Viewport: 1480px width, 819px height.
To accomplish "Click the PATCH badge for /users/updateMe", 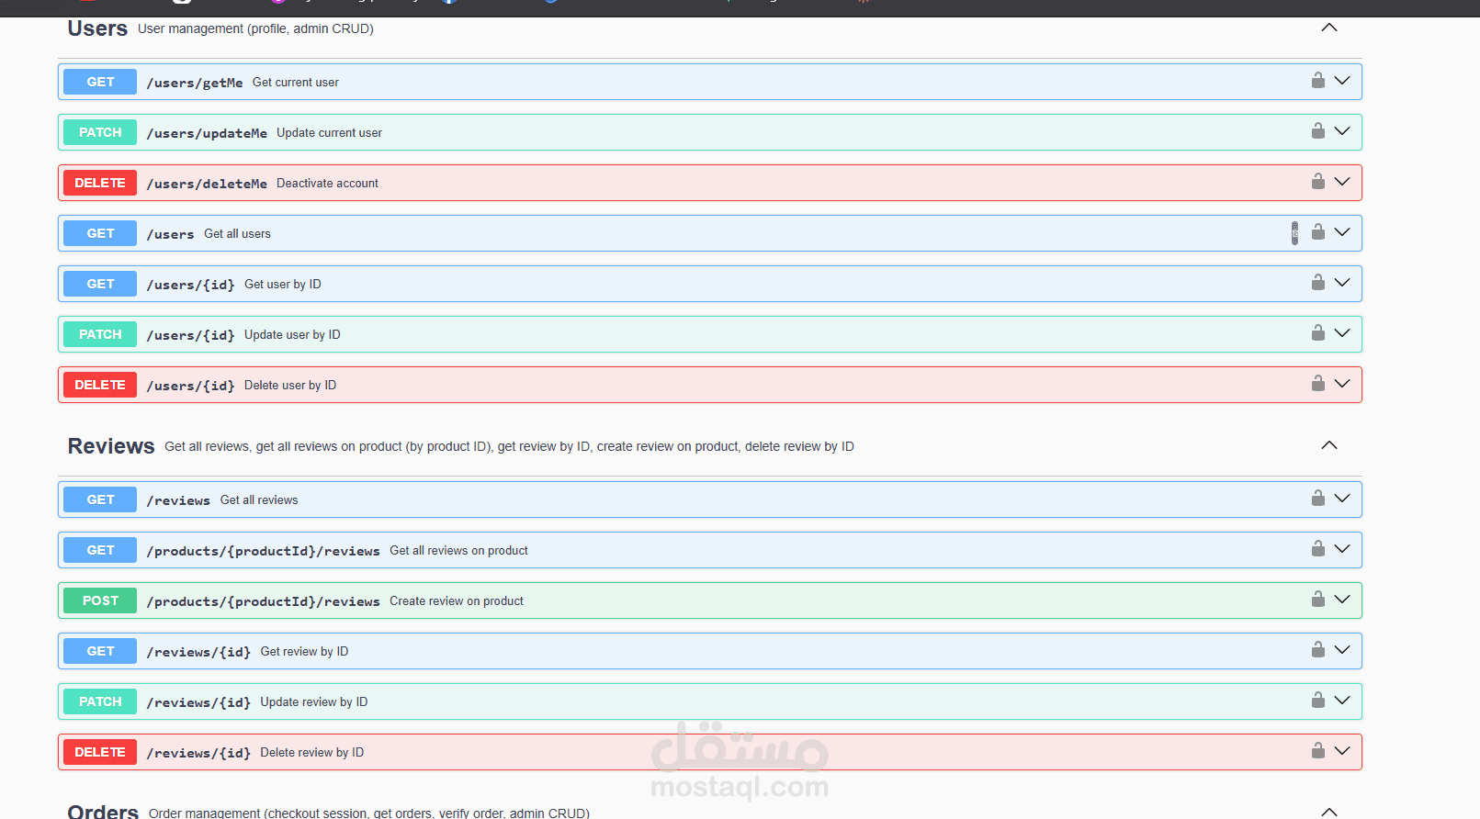I will click(x=100, y=132).
